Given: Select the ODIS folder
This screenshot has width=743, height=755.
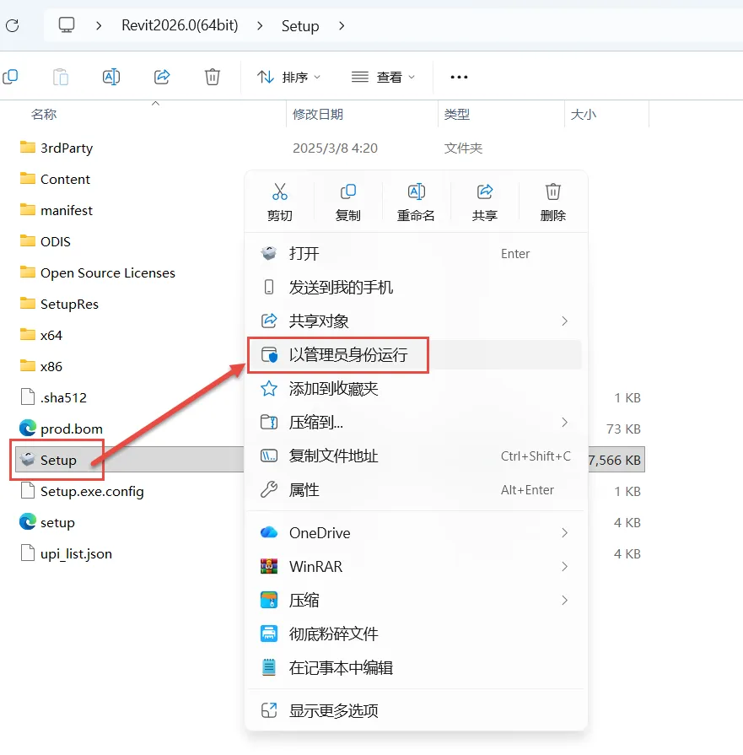Looking at the screenshot, I should pos(56,242).
